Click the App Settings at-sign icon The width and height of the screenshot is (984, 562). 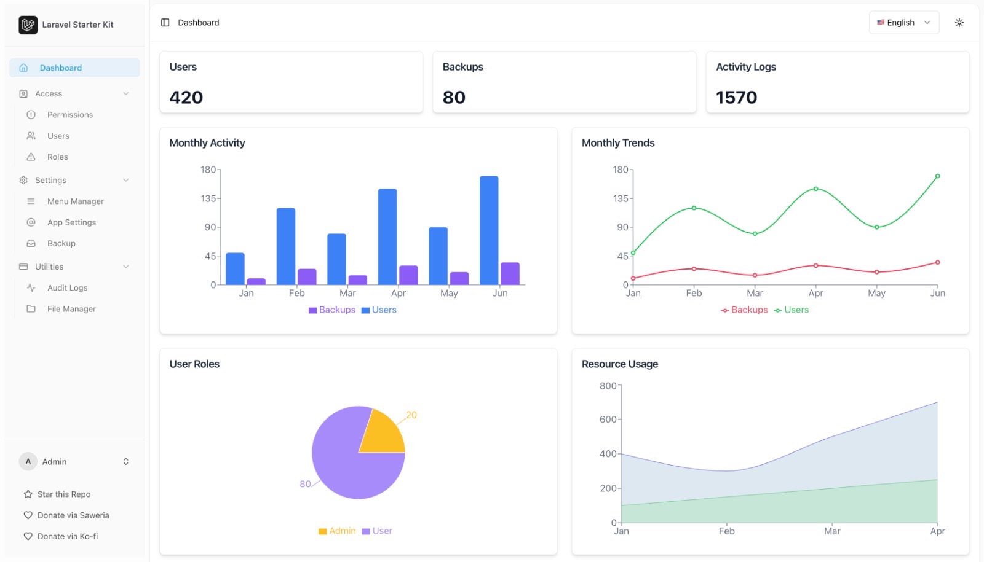pyautogui.click(x=31, y=222)
